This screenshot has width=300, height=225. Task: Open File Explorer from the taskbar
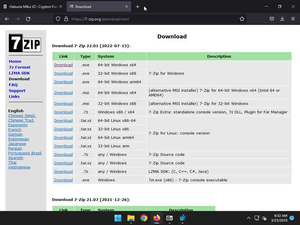click(131, 218)
